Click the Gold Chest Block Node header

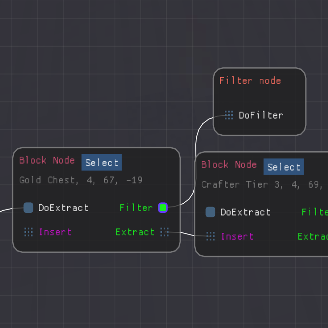47,161
